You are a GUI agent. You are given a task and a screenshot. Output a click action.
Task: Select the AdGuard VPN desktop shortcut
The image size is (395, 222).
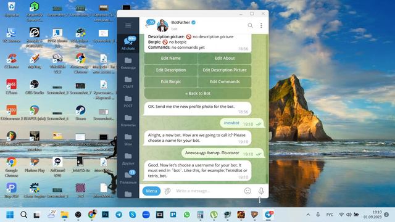tap(57, 167)
